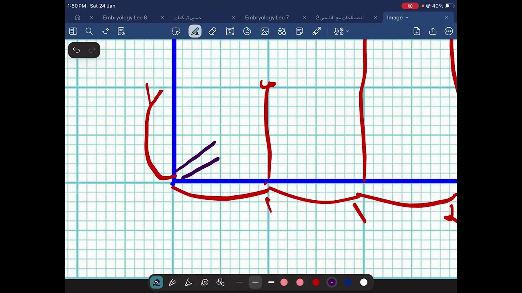The image size is (522, 293).
Task: Redo the last undone stroke
Action: coord(92,50)
